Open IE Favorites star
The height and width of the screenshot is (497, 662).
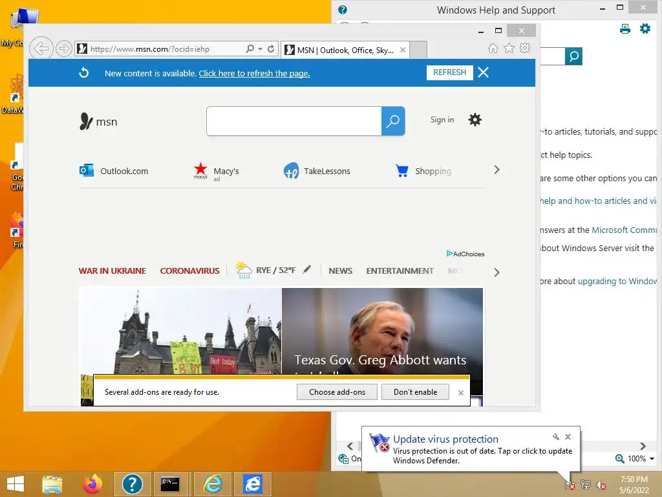pyautogui.click(x=509, y=48)
